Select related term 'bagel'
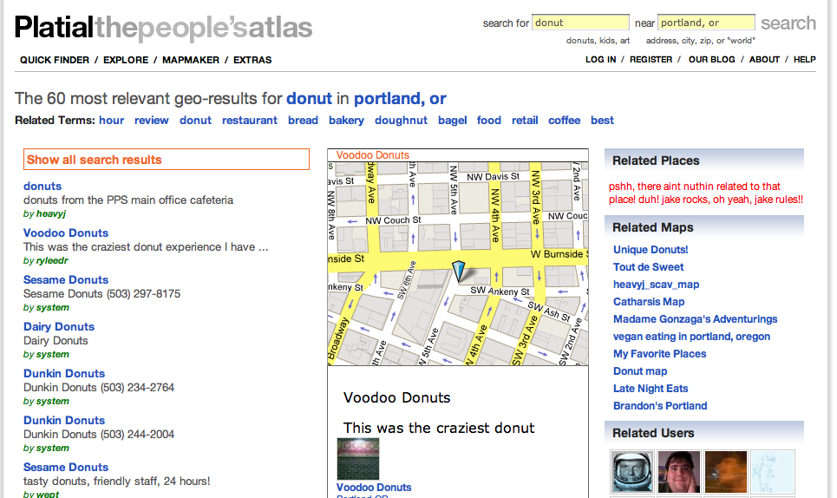 tap(453, 121)
